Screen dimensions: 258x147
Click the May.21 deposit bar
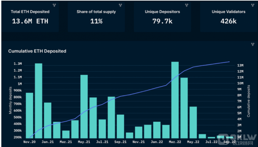coord(84,106)
